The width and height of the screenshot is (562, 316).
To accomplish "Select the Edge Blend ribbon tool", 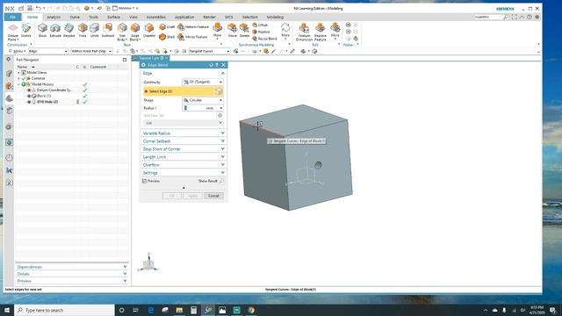I will [x=135, y=32].
